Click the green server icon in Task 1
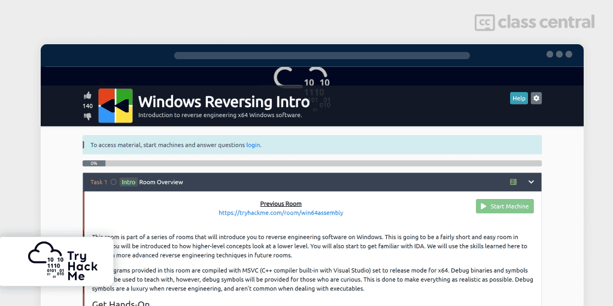613x306 pixels. [x=513, y=182]
